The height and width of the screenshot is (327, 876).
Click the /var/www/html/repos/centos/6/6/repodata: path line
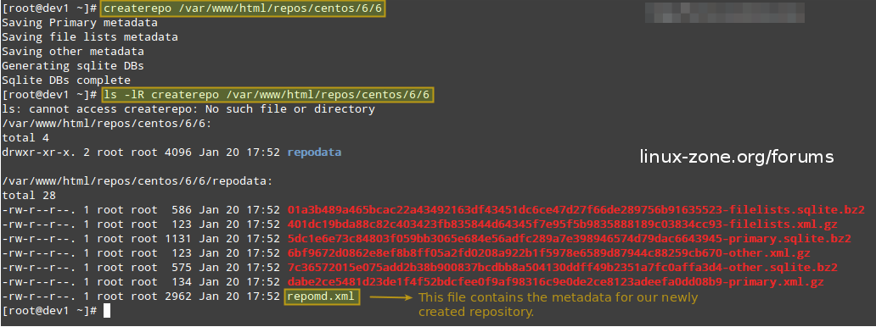[x=138, y=181]
